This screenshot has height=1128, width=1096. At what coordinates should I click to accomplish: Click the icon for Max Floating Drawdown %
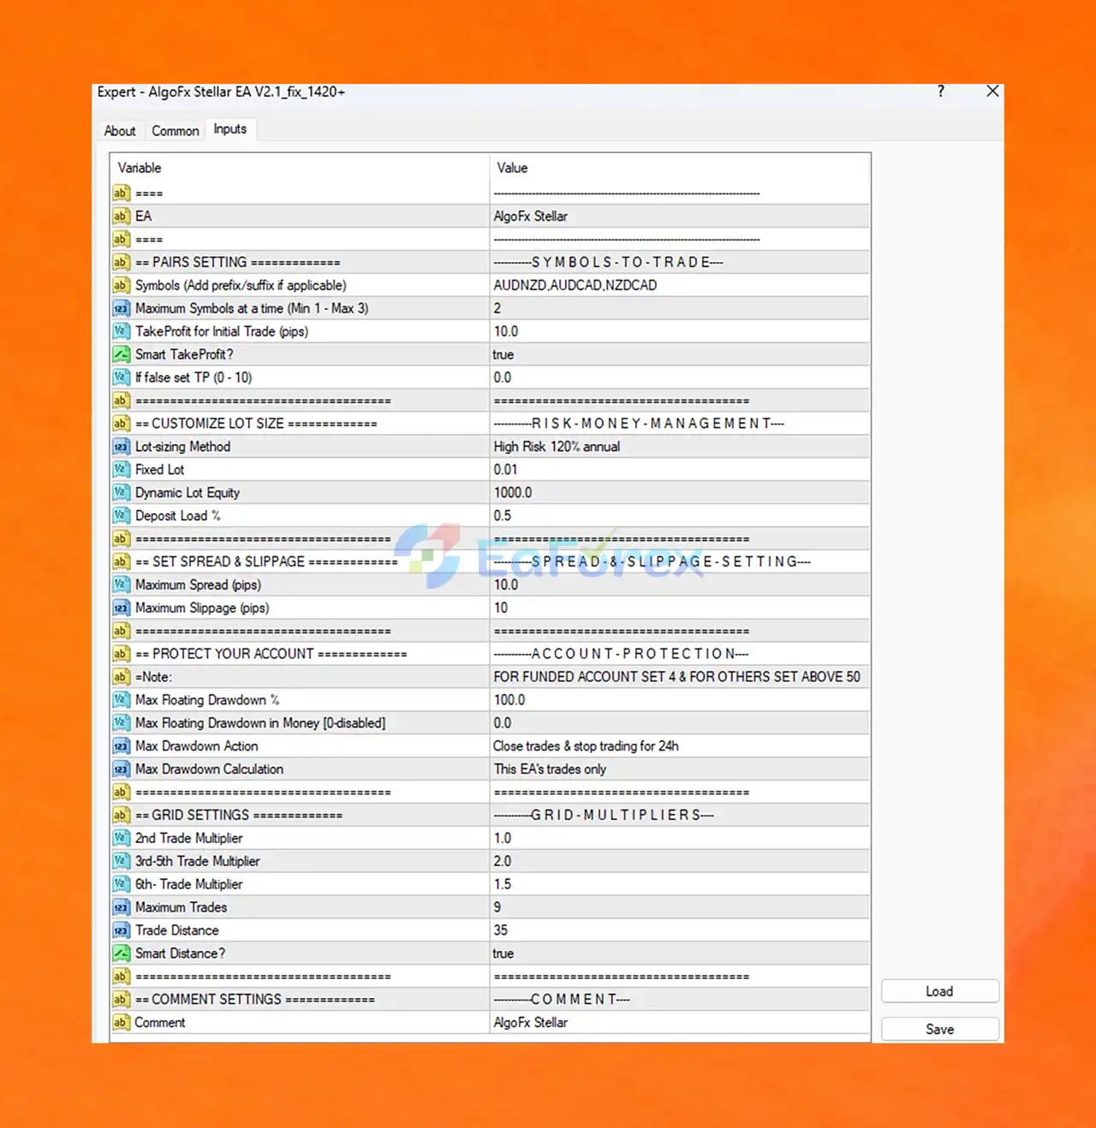(122, 700)
